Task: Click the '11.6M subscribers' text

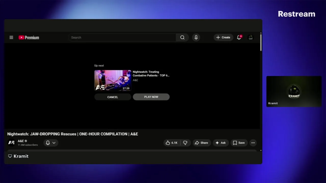Action: point(28,145)
